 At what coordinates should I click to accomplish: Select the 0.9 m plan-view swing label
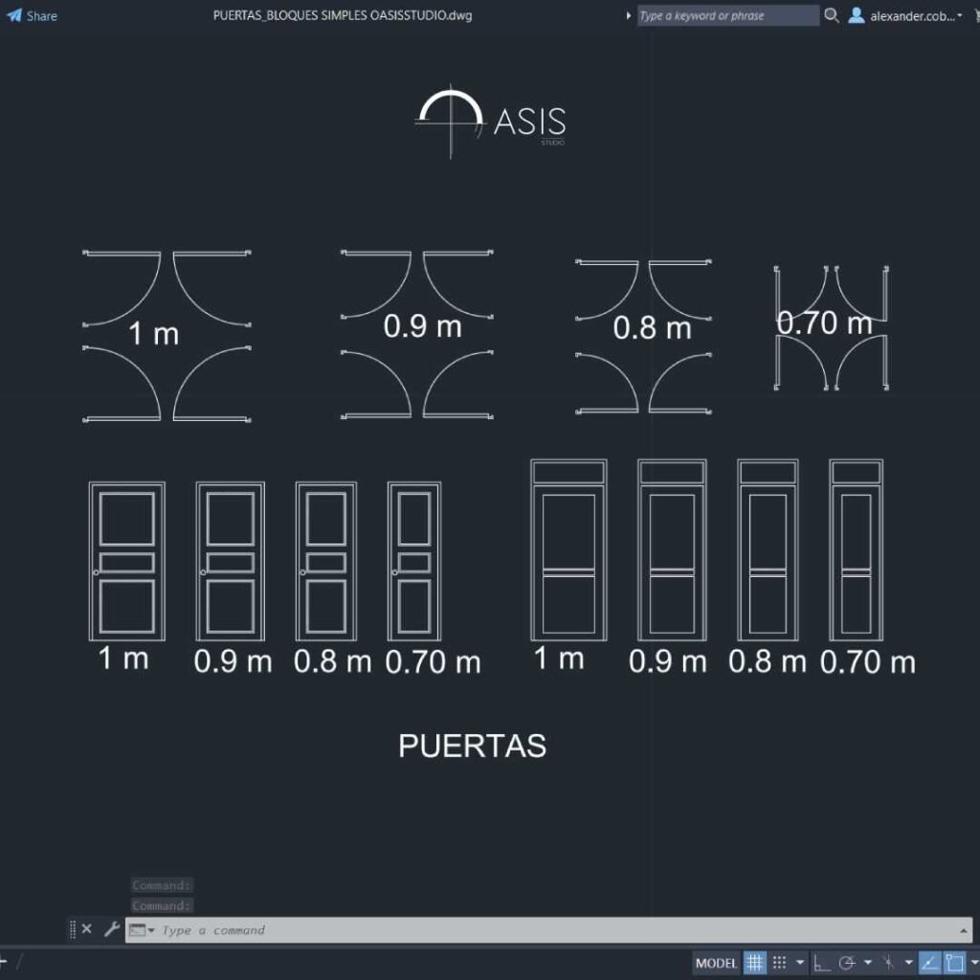click(x=422, y=326)
